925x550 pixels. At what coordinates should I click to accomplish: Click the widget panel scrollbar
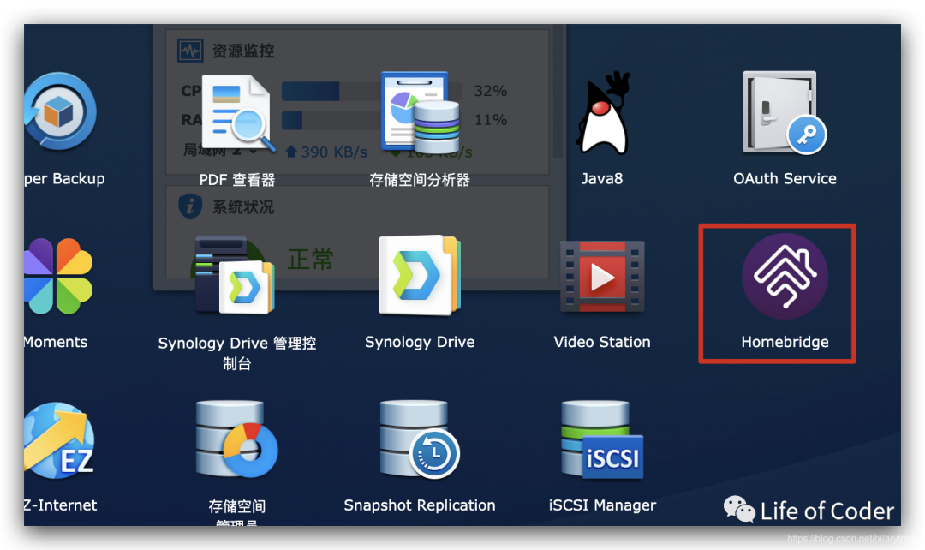[x=558, y=92]
